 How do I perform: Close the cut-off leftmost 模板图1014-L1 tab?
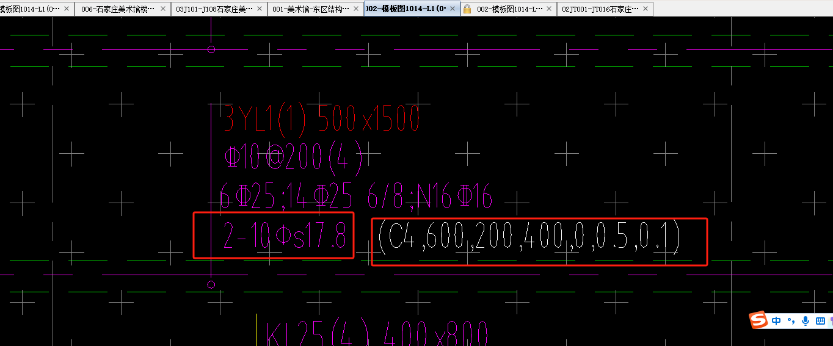(66, 9)
